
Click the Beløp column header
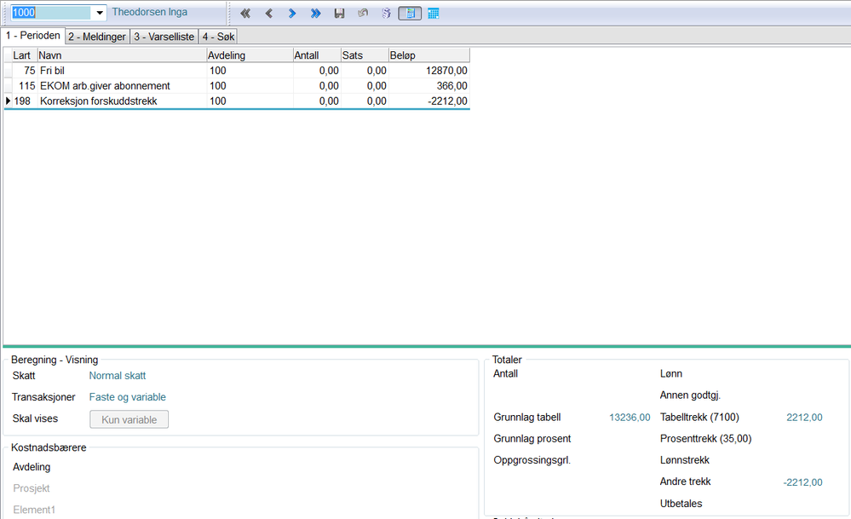tap(428, 55)
